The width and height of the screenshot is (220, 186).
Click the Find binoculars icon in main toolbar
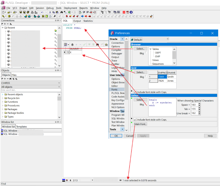click(61, 12)
